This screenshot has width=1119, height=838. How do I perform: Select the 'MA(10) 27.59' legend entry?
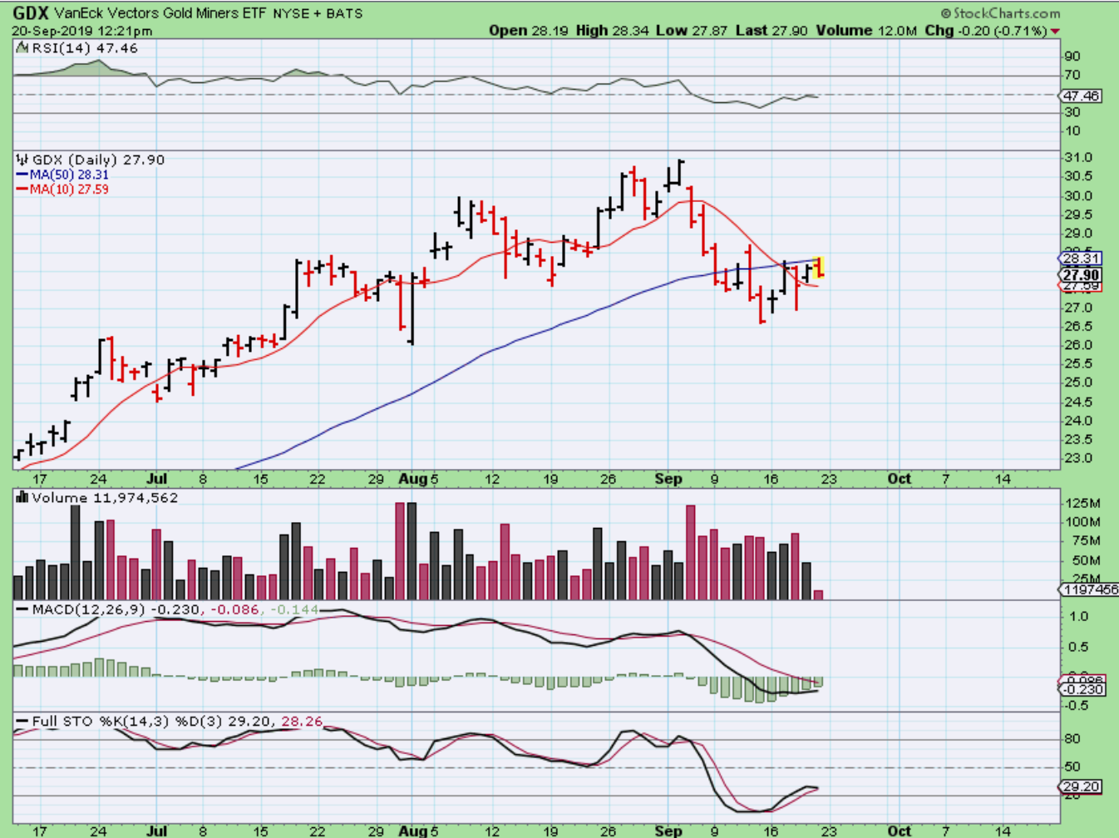(69, 190)
